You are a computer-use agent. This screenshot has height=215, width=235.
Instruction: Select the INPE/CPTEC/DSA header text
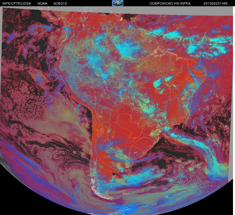(17, 3)
